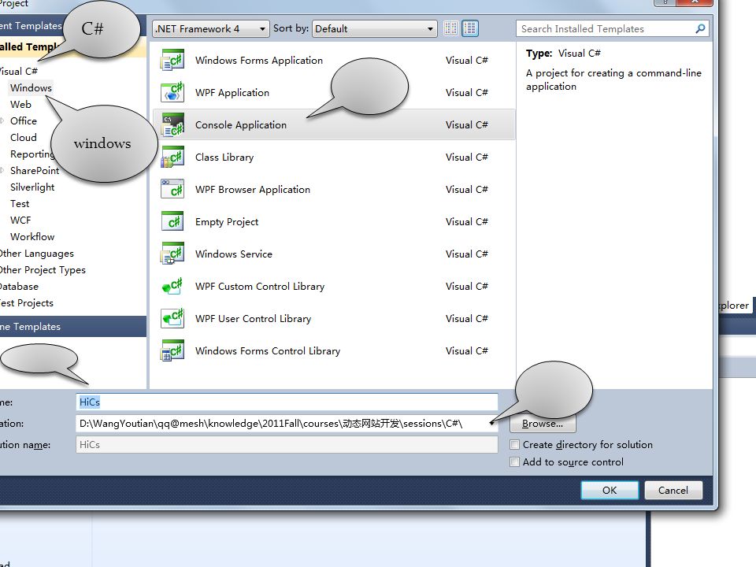756x567 pixels.
Task: Select the Reporting category
Action: (x=31, y=154)
